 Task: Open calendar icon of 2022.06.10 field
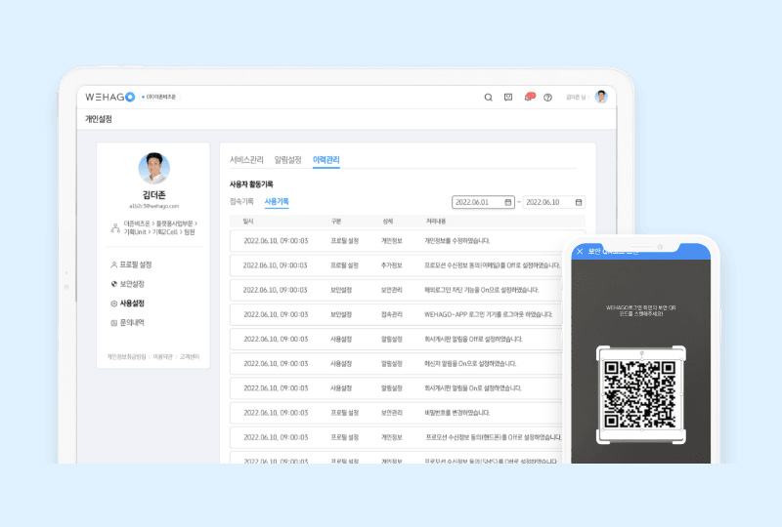[x=579, y=202]
